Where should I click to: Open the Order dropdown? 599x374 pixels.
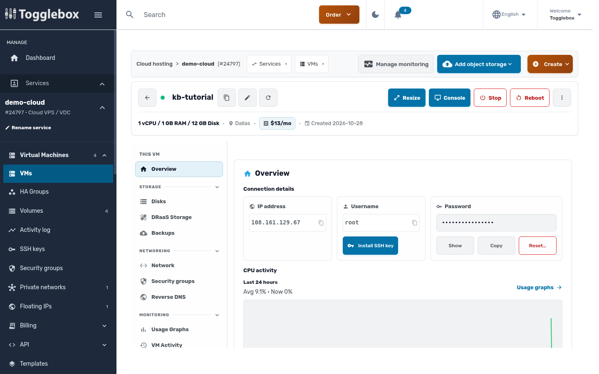[339, 15]
